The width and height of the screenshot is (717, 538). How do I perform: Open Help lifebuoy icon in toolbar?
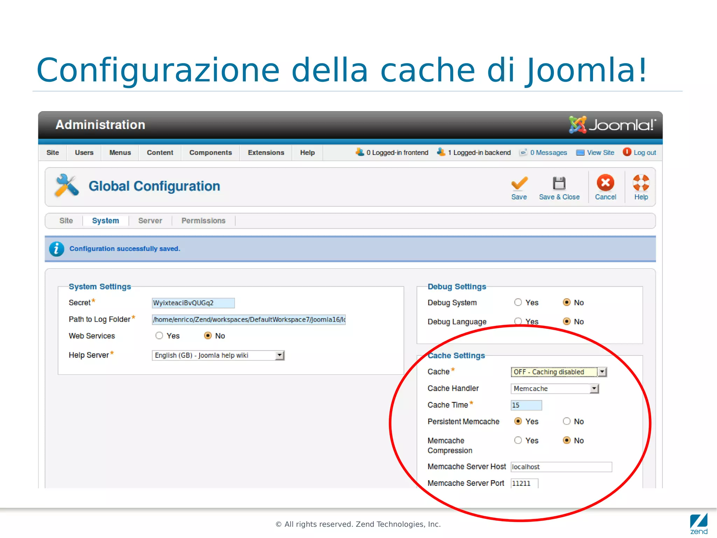click(641, 183)
